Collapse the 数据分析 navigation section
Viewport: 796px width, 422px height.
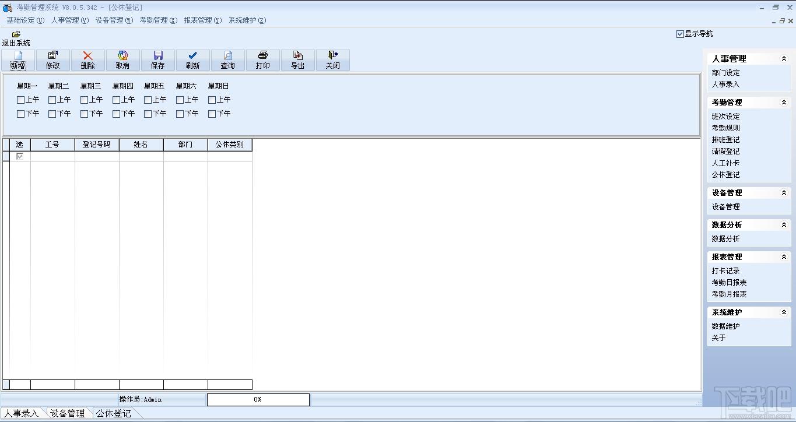click(x=784, y=224)
